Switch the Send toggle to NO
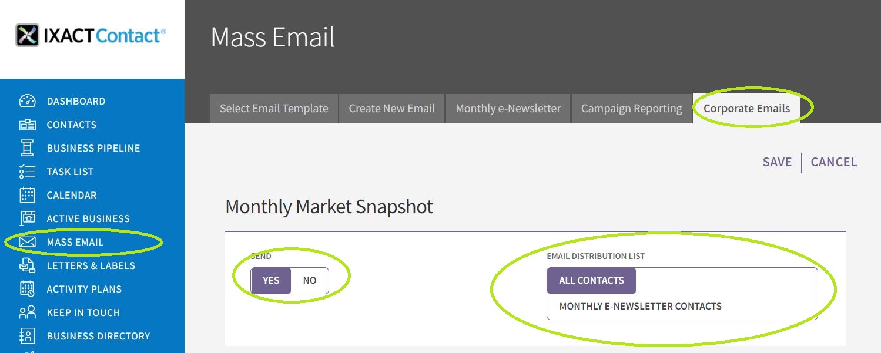Screen dimensions: 881x353 310,281
